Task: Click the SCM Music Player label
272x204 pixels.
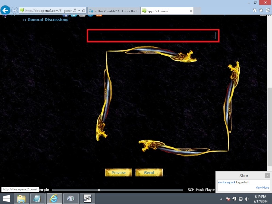Action: click(201, 190)
